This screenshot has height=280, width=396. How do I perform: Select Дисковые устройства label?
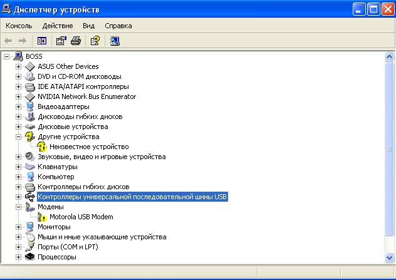coord(73,127)
